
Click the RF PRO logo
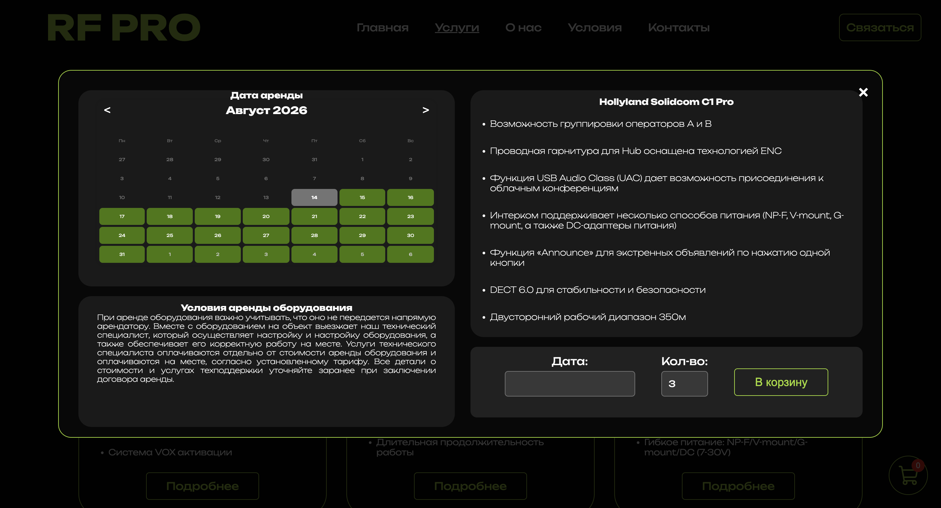(x=124, y=27)
